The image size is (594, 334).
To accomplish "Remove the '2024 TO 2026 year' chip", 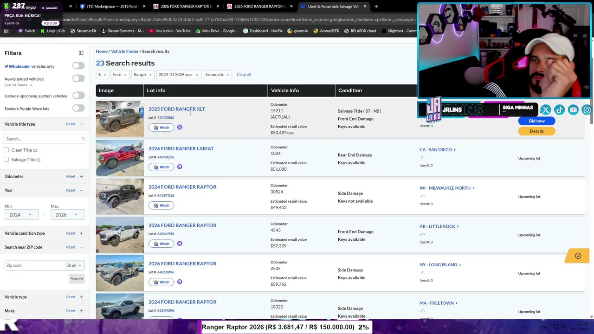I will tap(197, 75).
